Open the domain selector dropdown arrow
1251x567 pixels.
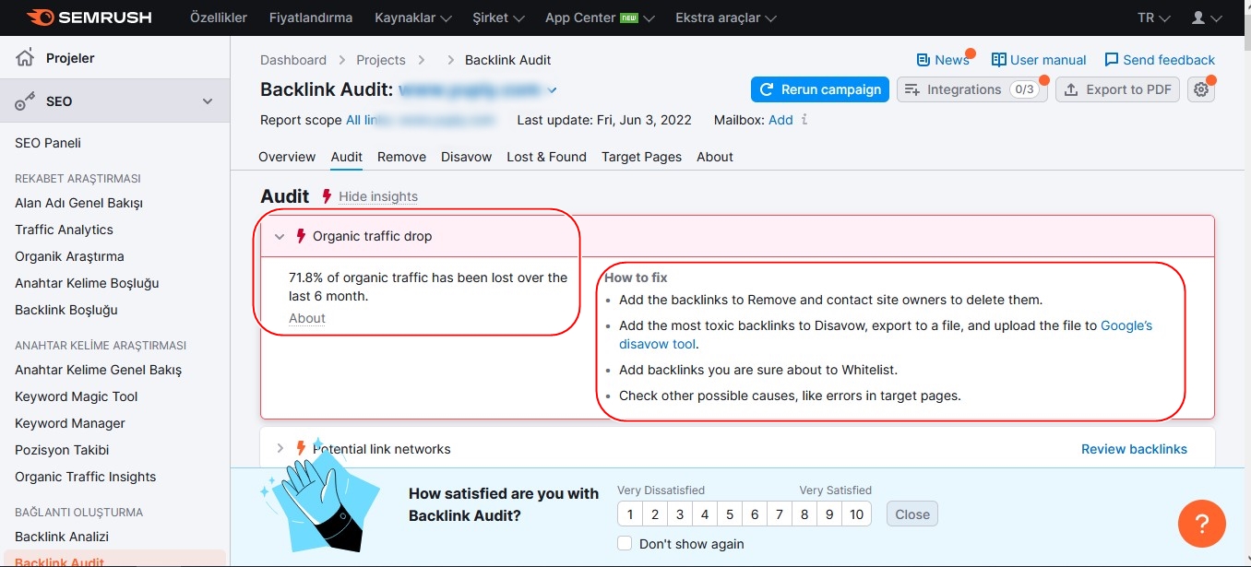coord(552,90)
